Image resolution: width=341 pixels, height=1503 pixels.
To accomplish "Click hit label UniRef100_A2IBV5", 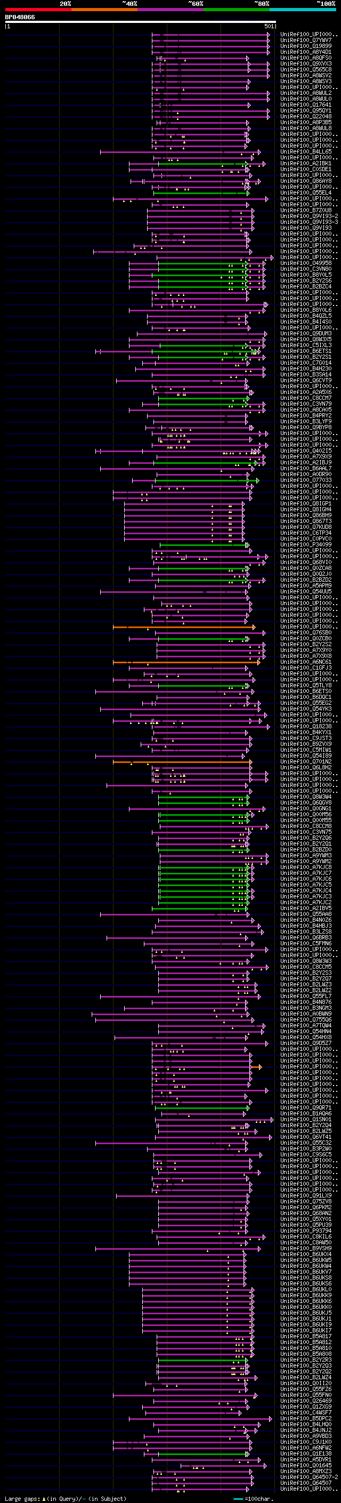I will pos(306,909).
